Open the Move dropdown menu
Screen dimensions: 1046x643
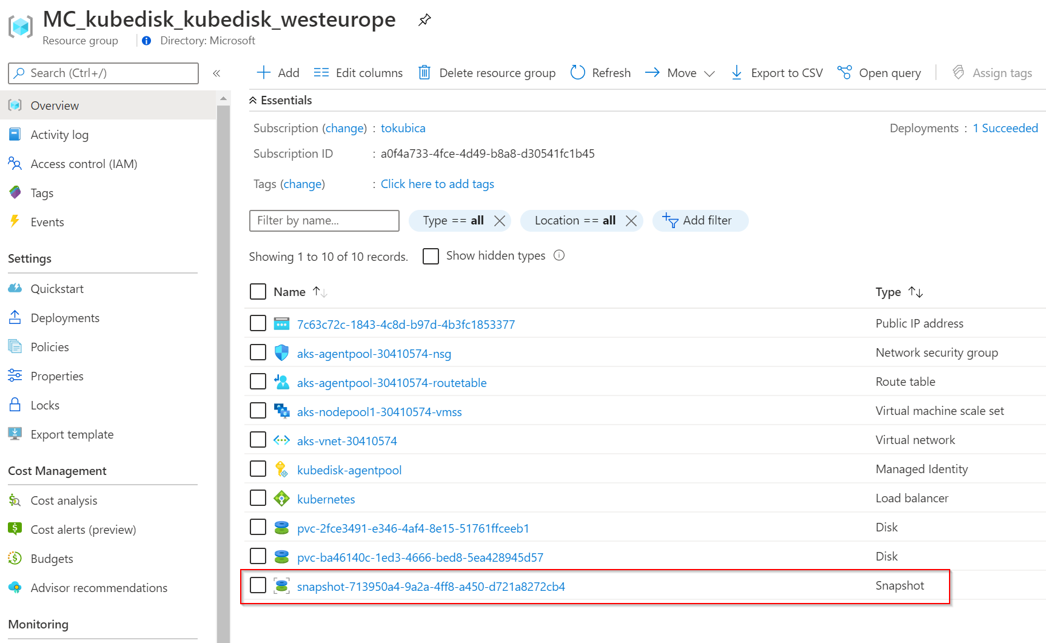[x=709, y=73]
